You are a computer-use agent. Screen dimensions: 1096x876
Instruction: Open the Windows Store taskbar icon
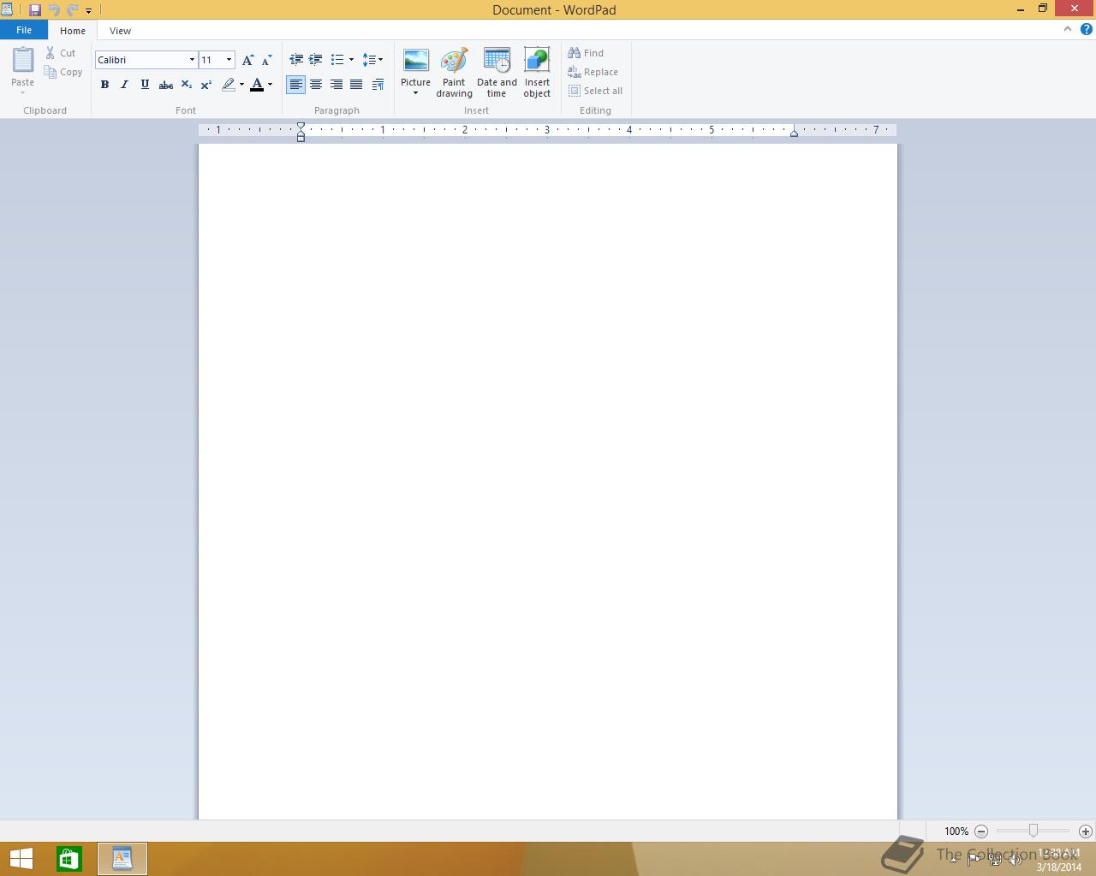(69, 859)
